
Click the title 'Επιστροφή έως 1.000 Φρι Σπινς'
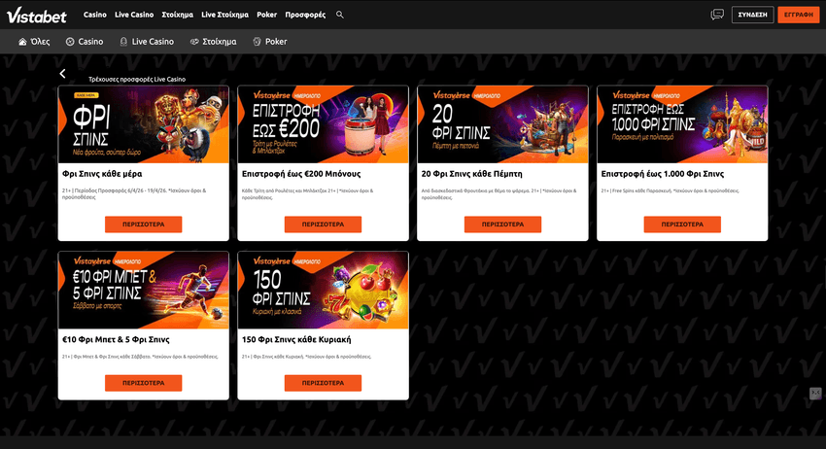[x=663, y=174]
